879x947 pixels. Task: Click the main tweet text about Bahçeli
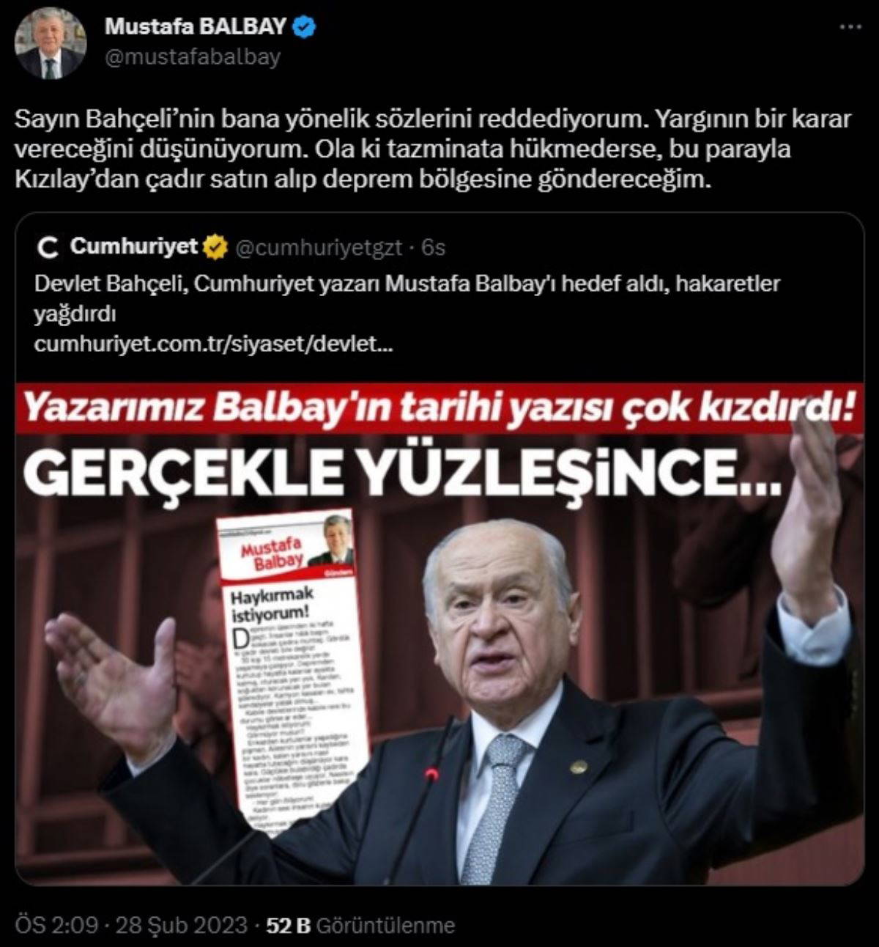click(434, 149)
